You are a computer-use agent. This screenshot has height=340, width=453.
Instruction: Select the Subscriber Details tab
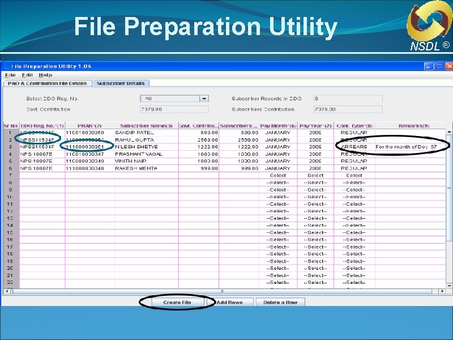(x=121, y=83)
